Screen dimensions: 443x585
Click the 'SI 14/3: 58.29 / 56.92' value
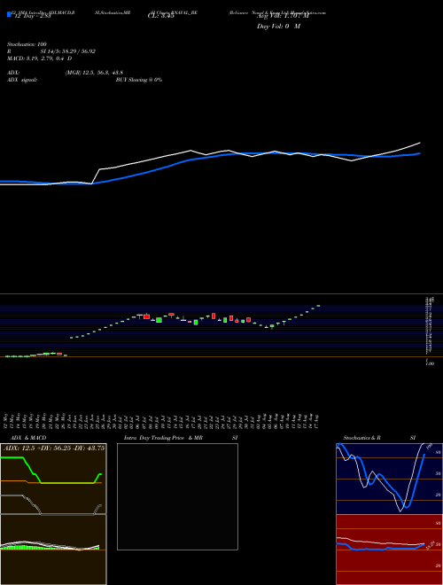(68, 51)
